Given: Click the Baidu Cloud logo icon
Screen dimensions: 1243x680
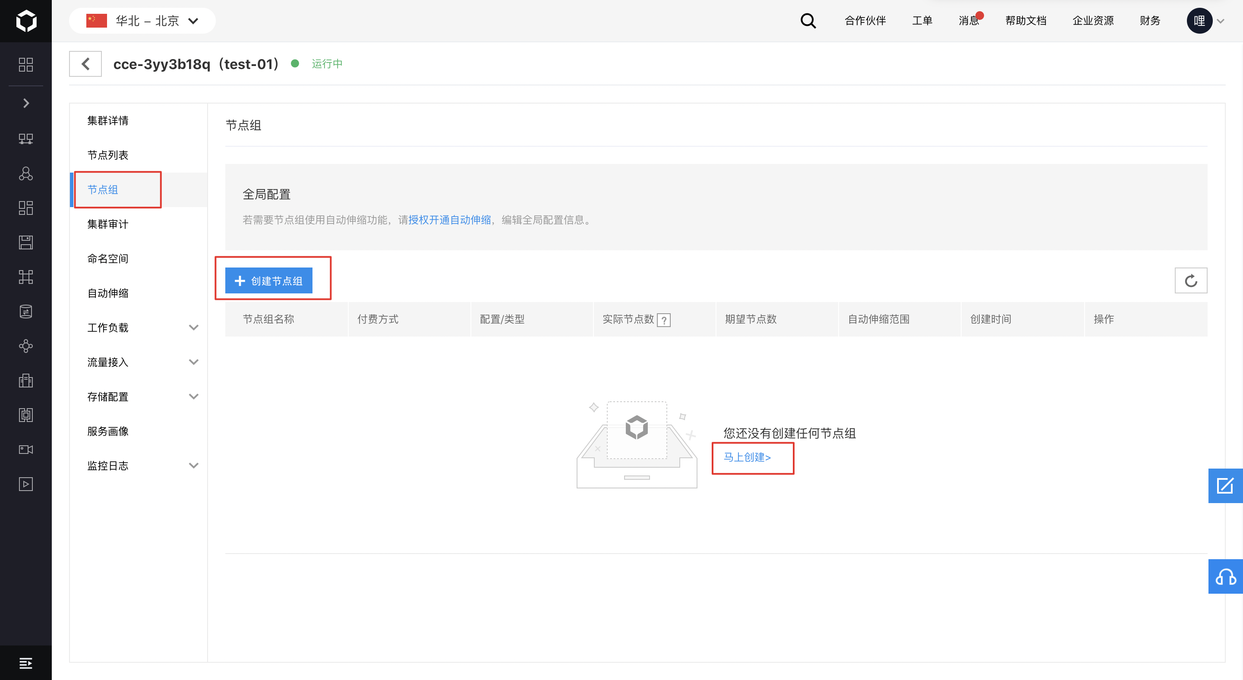Looking at the screenshot, I should (26, 21).
